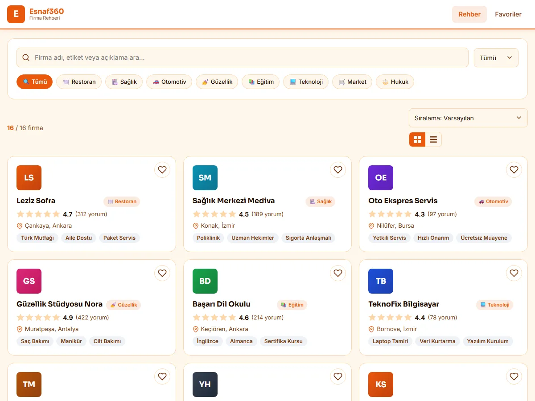Click the OE logo of Oto Ekspres Servis

click(x=381, y=178)
